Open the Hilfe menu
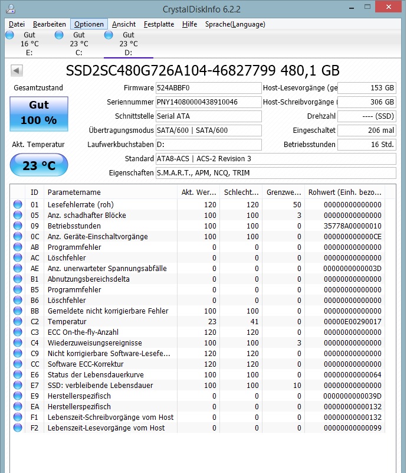The width and height of the screenshot is (407, 473). click(189, 24)
